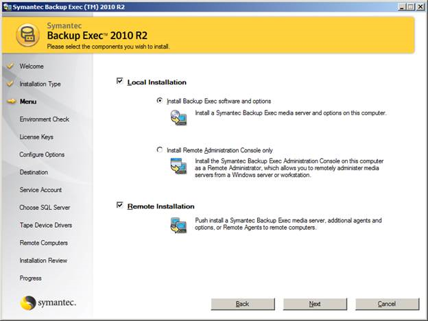Click the Cancel button

(387, 304)
